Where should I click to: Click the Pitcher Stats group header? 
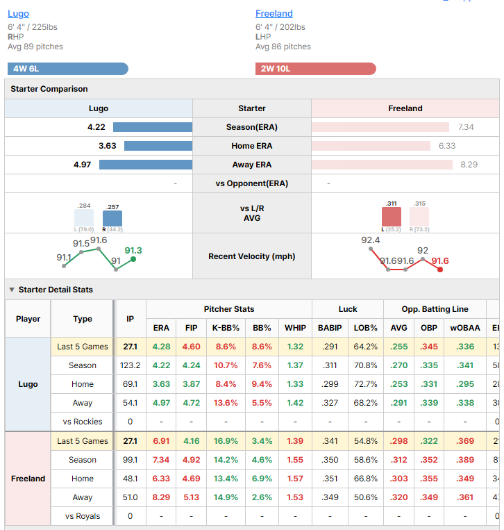coord(229,309)
